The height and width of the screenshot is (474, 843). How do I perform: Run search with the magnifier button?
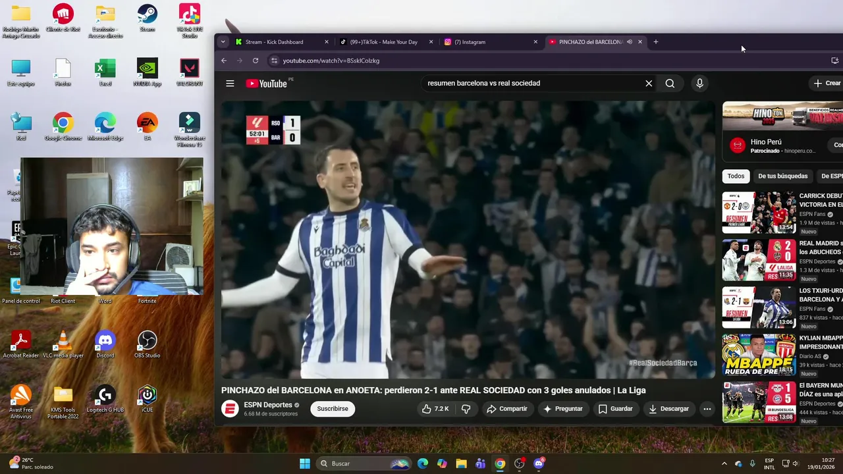pos(670,84)
